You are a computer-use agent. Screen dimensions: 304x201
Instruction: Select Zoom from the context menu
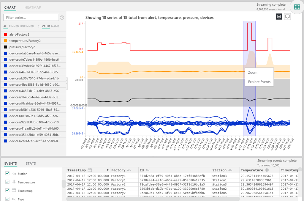[x=253, y=73]
